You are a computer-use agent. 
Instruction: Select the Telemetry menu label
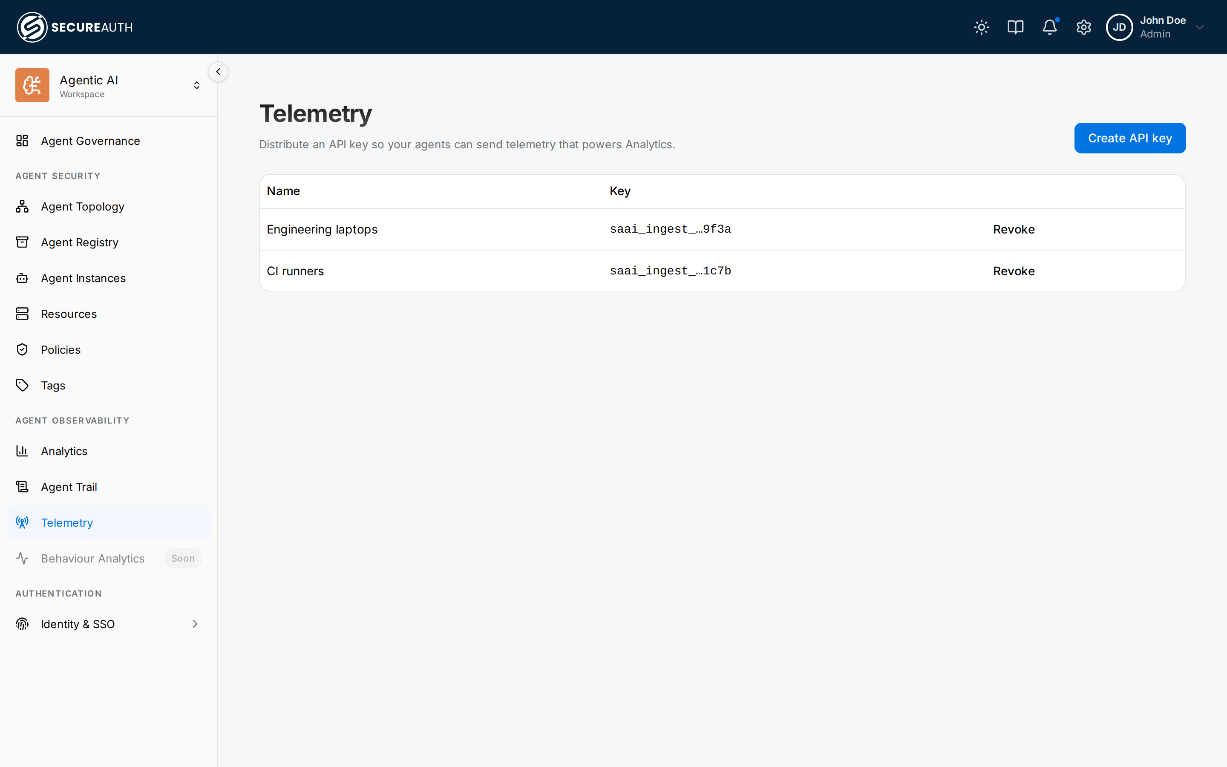click(x=67, y=522)
